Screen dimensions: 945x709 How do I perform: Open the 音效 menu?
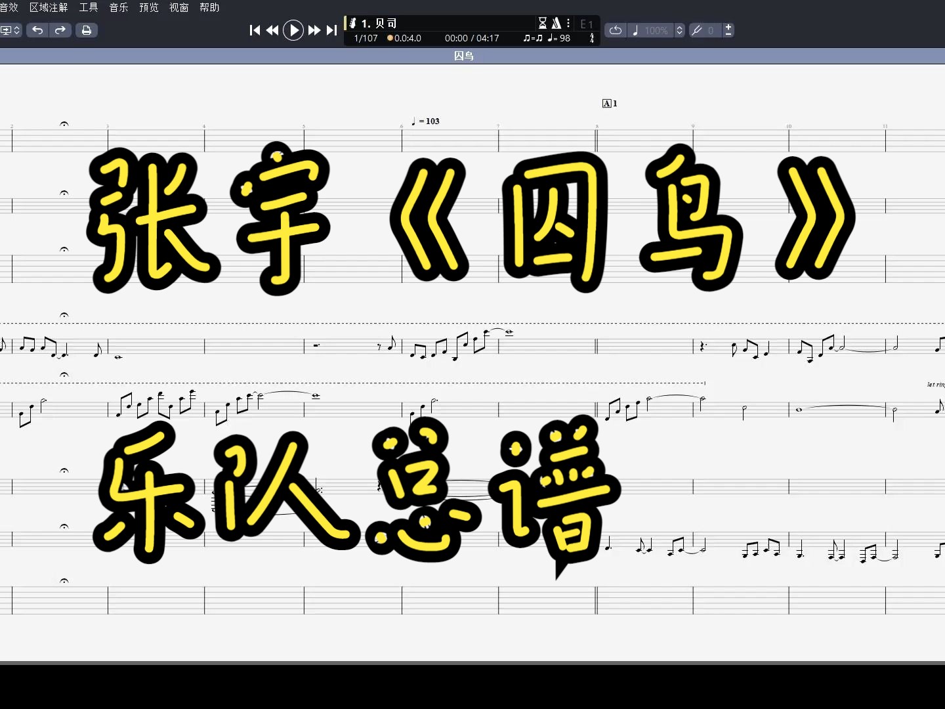[9, 7]
